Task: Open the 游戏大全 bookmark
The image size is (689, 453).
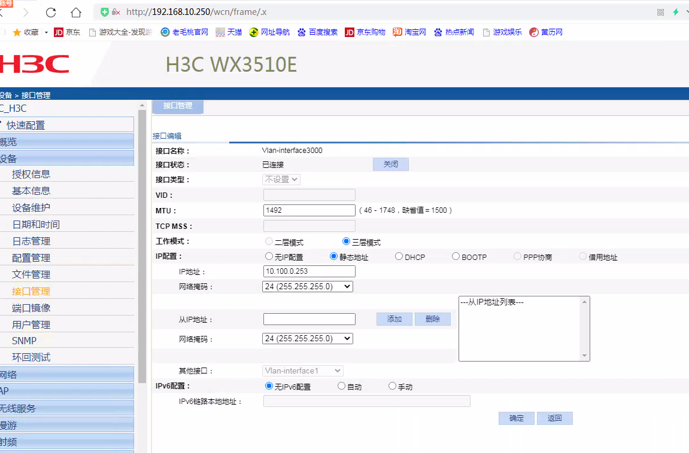Action: tap(120, 32)
